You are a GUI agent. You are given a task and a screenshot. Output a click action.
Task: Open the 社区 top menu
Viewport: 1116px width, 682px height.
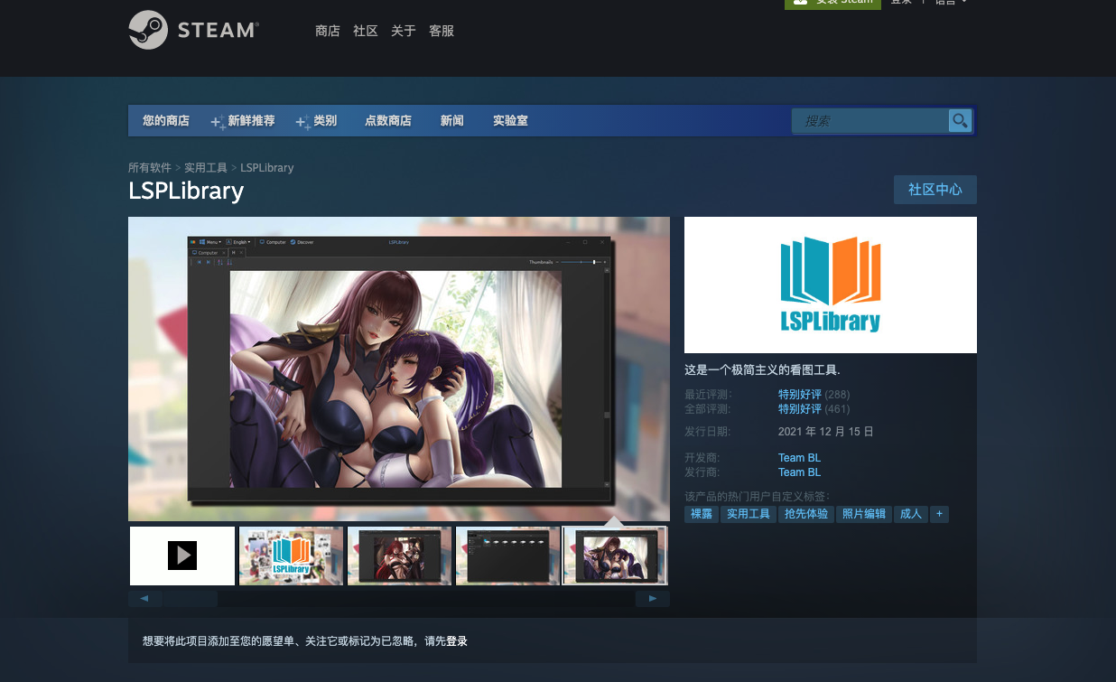[x=366, y=31]
